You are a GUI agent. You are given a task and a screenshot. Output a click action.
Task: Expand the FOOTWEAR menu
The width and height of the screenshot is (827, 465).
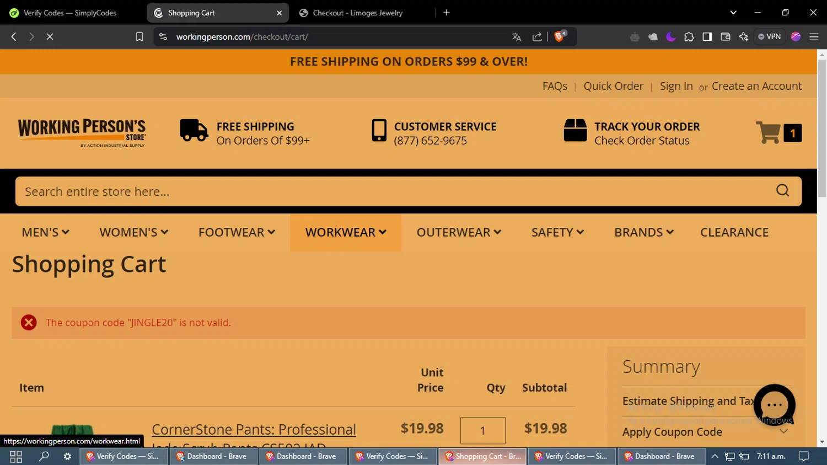click(x=237, y=232)
